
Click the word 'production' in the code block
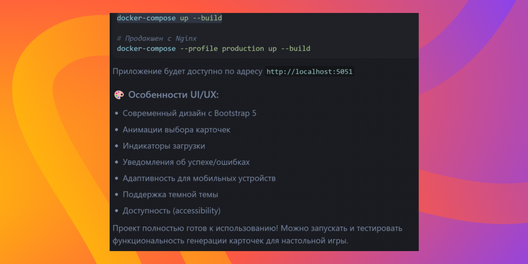243,48
